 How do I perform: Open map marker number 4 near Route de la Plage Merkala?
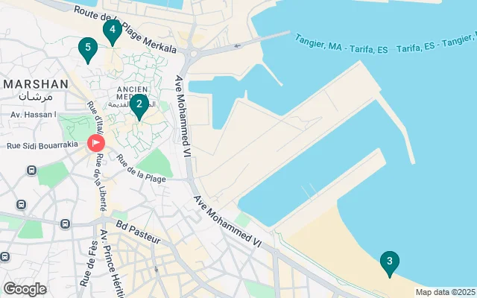point(113,33)
